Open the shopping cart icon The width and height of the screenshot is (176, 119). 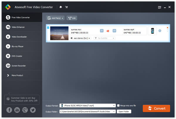pyautogui.click(x=67, y=7)
